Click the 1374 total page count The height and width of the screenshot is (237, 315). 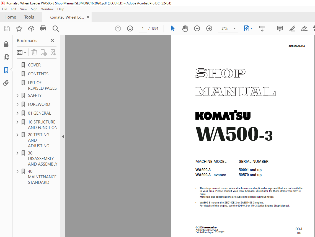tap(155, 29)
